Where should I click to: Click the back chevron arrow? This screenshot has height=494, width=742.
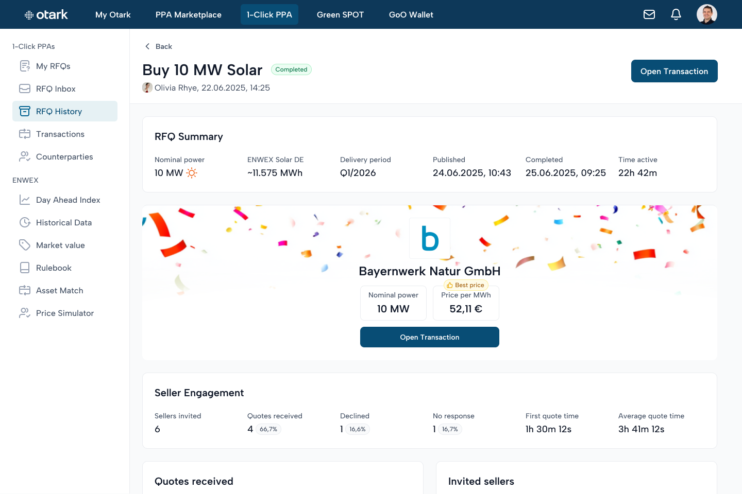(x=147, y=46)
